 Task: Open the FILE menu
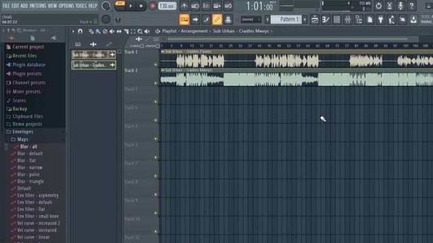click(6, 6)
